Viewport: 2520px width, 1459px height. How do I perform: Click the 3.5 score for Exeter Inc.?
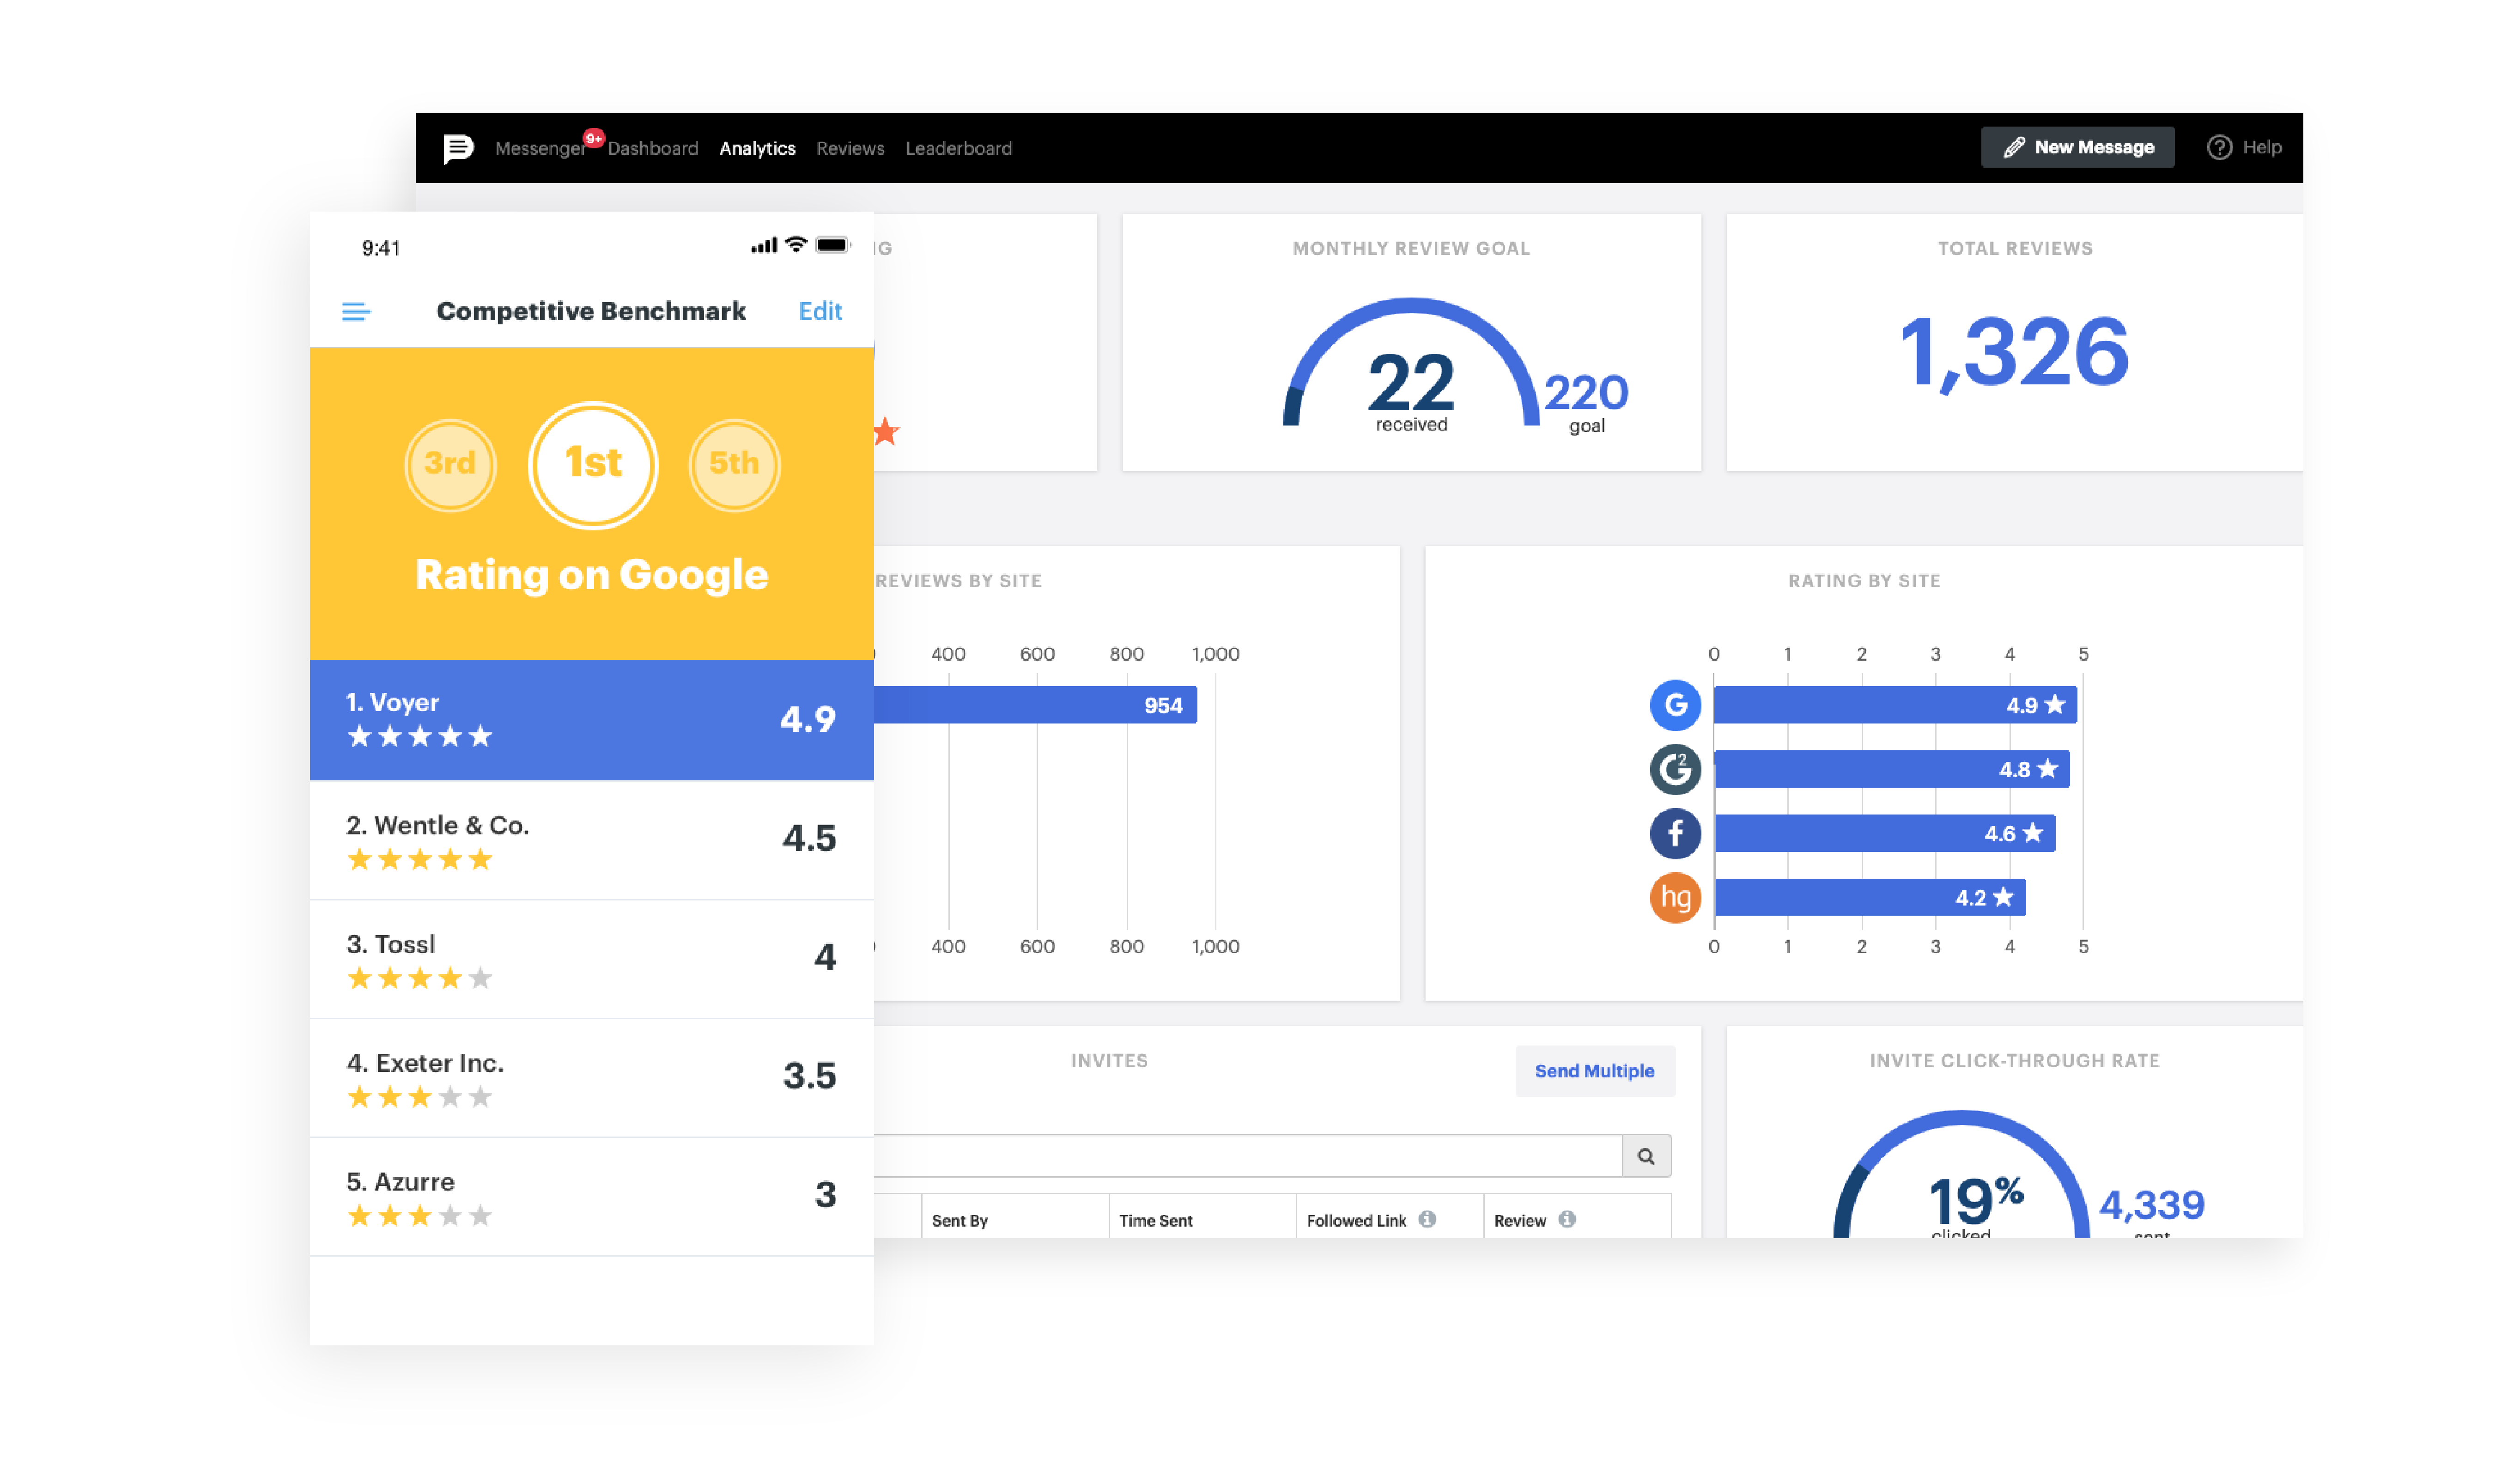click(x=809, y=1076)
